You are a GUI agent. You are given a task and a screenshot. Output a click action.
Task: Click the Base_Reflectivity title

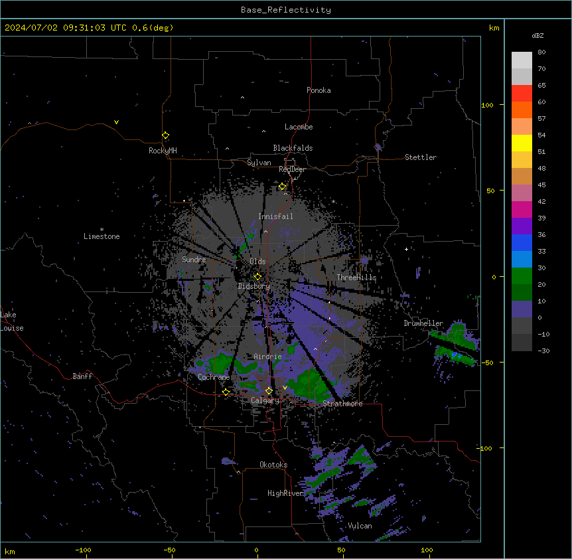[286, 10]
